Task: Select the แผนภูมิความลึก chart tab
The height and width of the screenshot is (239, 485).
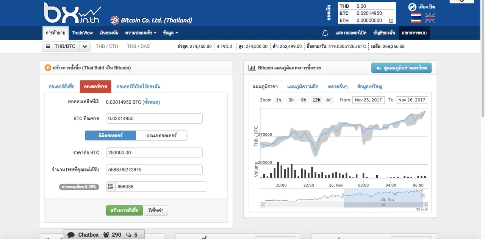Action: tap(303, 86)
